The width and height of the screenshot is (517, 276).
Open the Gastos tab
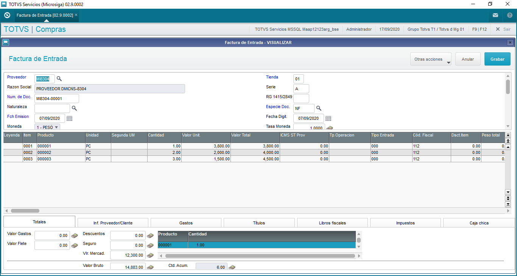coord(186,223)
